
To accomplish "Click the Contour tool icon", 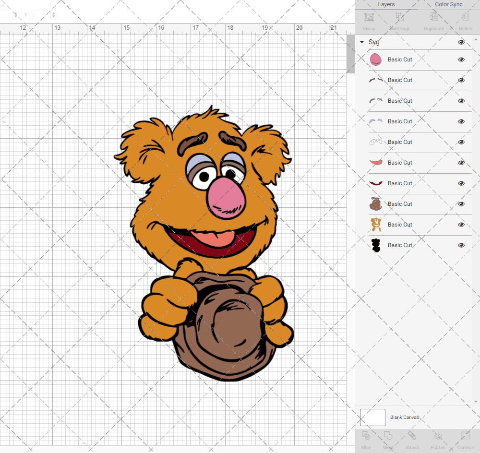I will 465,436.
